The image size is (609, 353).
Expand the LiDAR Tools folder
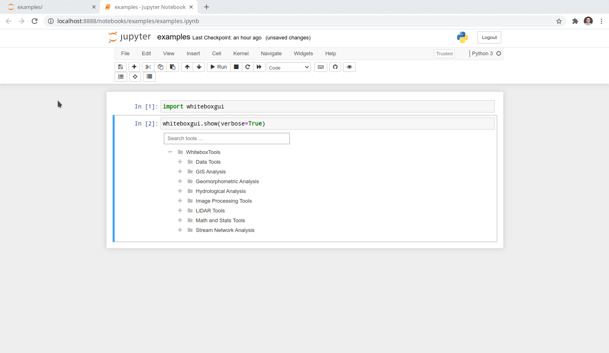pos(180,210)
